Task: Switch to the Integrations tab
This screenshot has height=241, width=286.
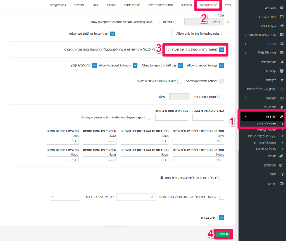Action: [58, 5]
